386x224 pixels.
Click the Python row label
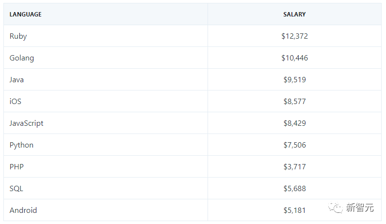point(21,145)
